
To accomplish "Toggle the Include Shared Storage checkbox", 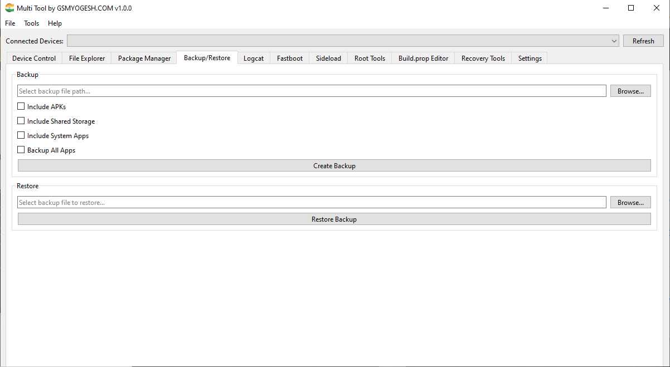I will tap(21, 121).
